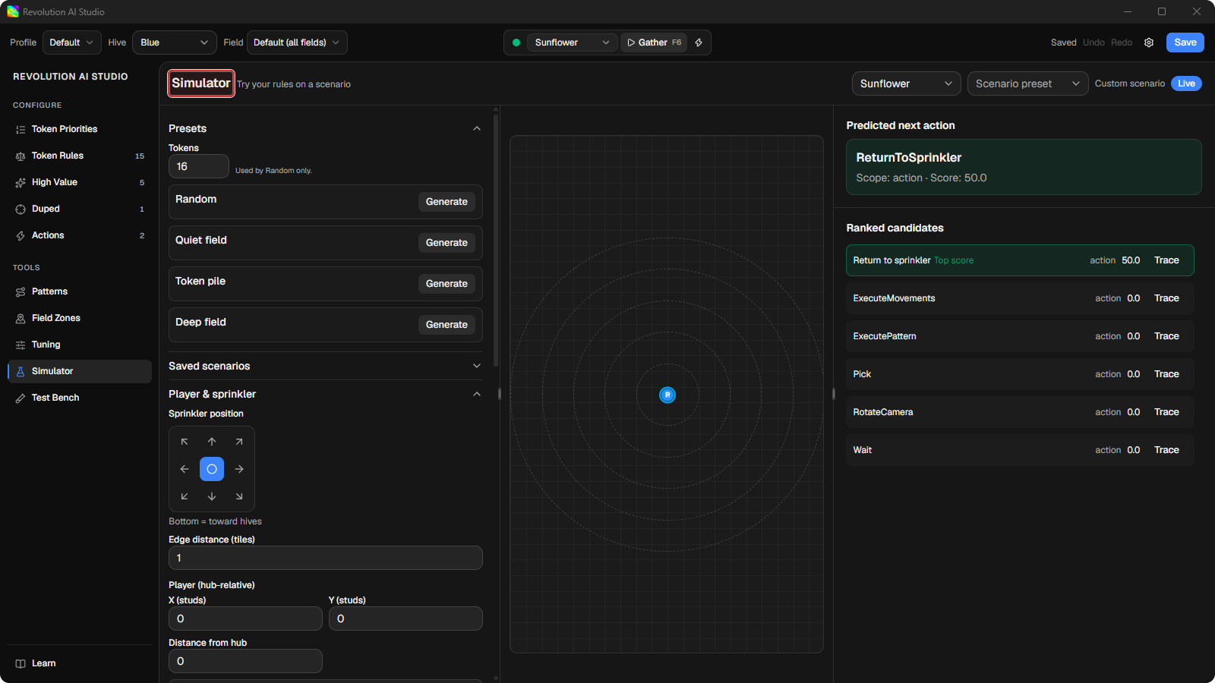Move sprinkler to bottom edge arrow
This screenshot has height=683, width=1215.
(x=212, y=496)
